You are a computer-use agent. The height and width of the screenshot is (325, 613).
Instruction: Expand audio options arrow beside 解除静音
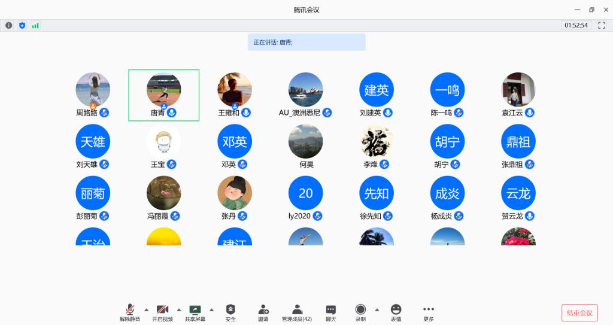point(147,309)
